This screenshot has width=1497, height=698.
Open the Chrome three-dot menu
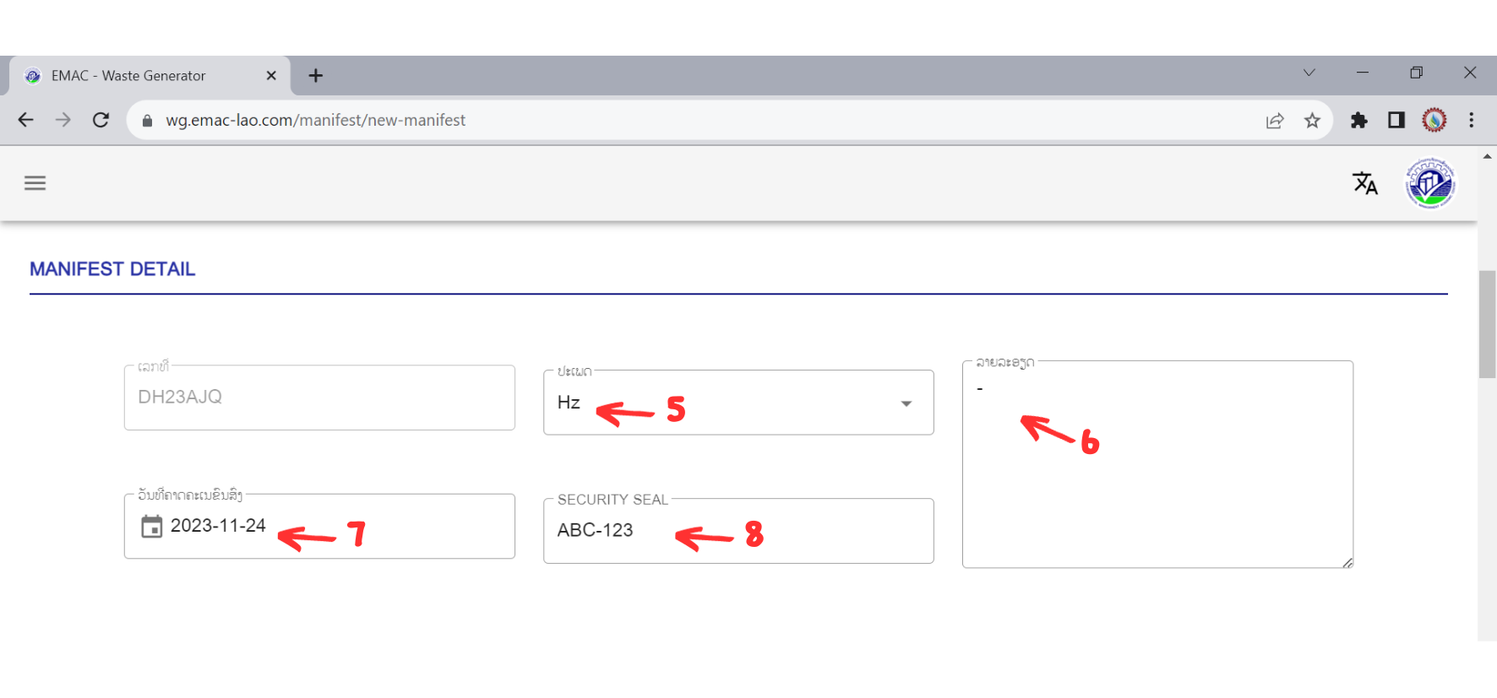click(x=1472, y=120)
